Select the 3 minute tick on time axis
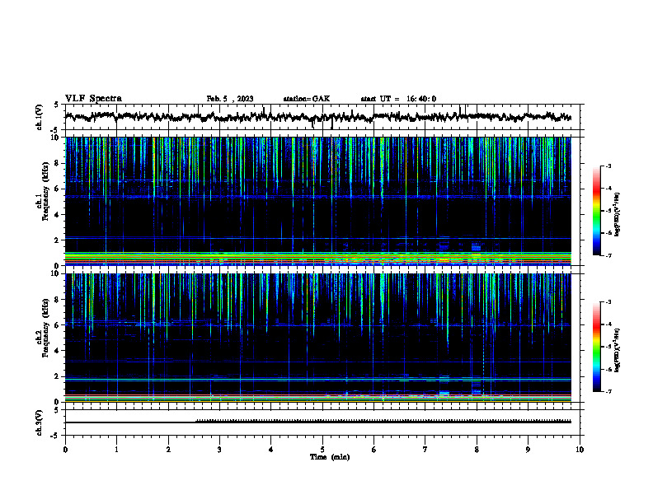The width and height of the screenshot is (653, 504). 219,450
